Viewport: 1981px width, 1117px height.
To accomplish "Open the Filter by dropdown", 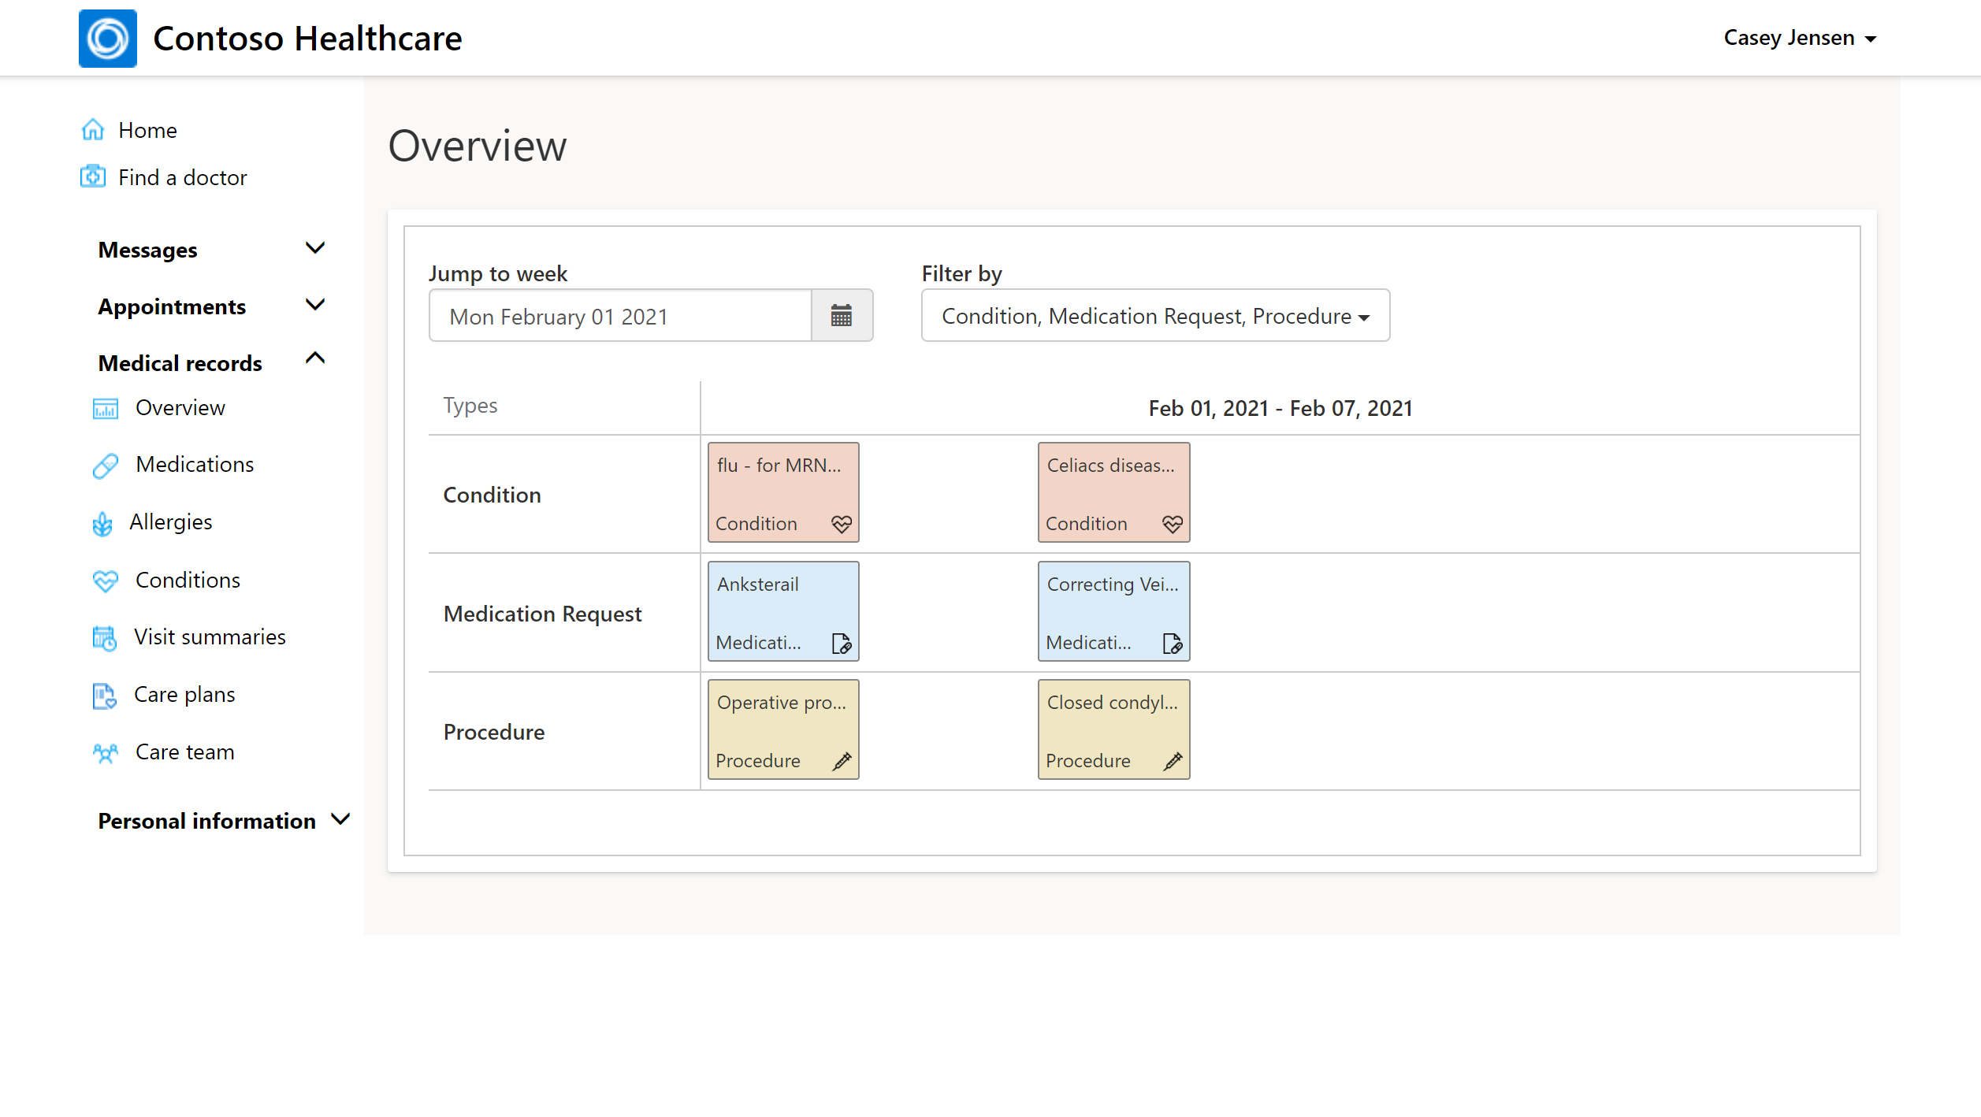I will click(1154, 316).
